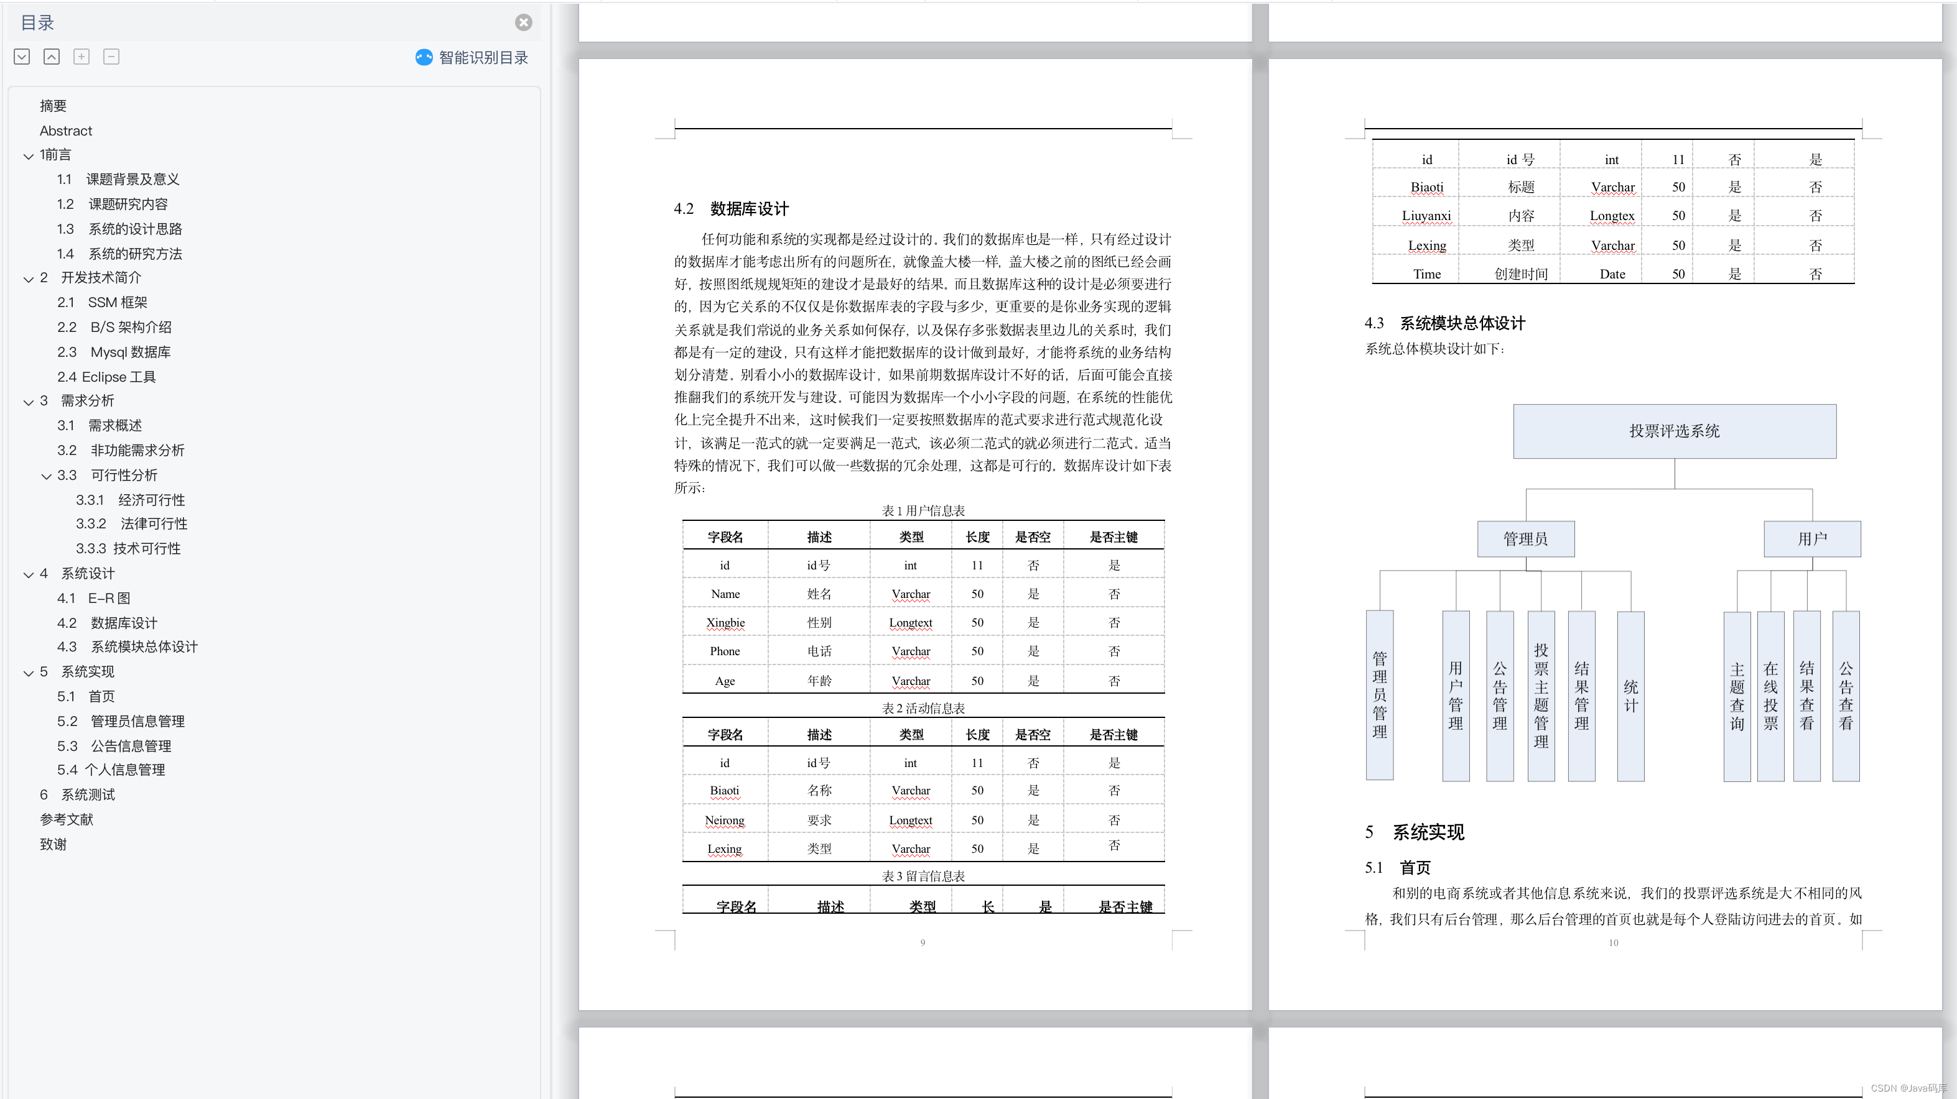This screenshot has height=1099, width=1957.
Task: Jump to 致谢 in outline
Action: pyautogui.click(x=53, y=845)
